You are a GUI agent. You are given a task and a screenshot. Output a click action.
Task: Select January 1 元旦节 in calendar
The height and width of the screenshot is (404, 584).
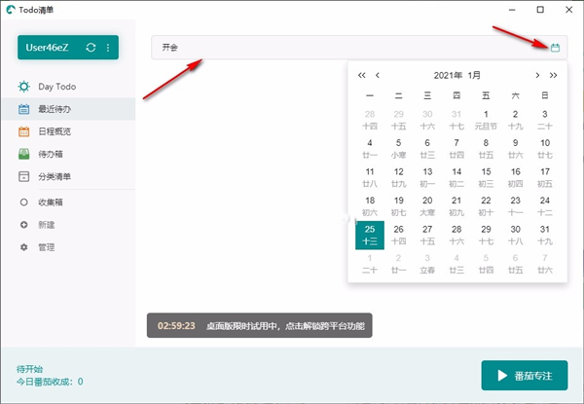[486, 119]
